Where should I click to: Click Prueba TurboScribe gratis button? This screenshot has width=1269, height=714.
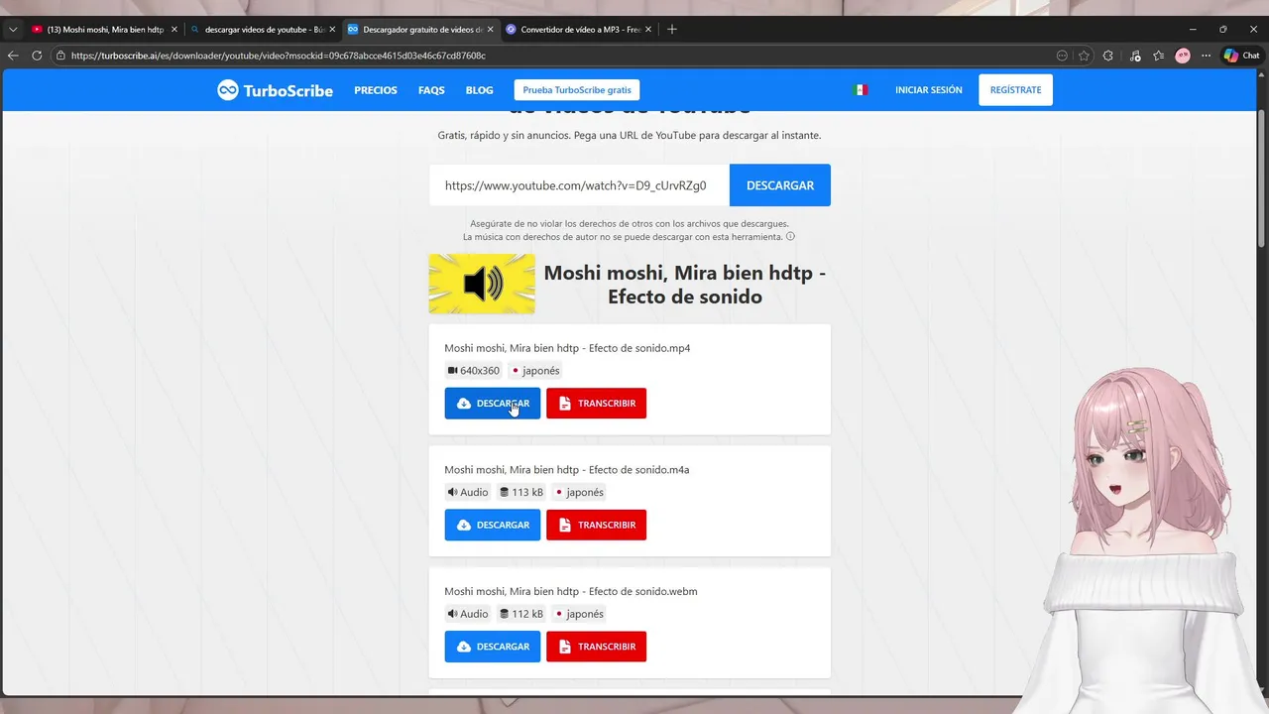pyautogui.click(x=577, y=90)
